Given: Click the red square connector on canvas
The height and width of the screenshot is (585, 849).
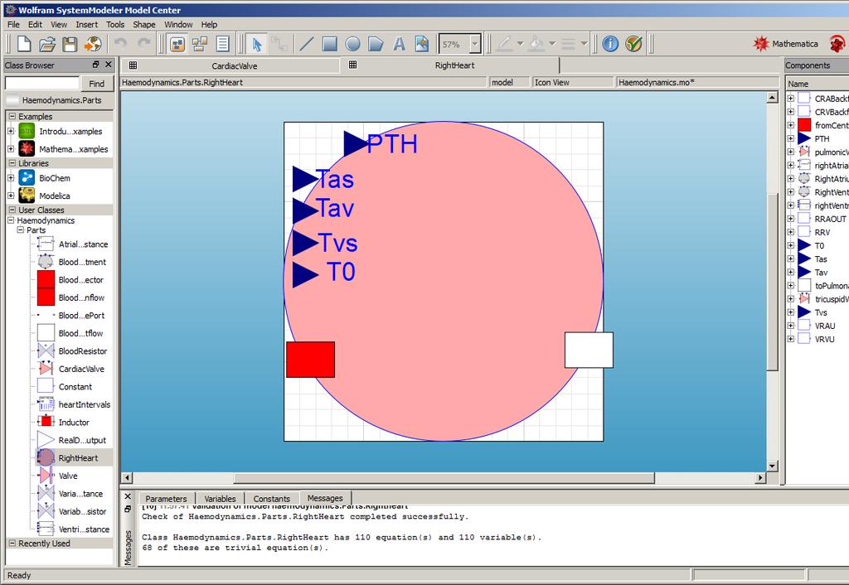Looking at the screenshot, I should tap(310, 360).
